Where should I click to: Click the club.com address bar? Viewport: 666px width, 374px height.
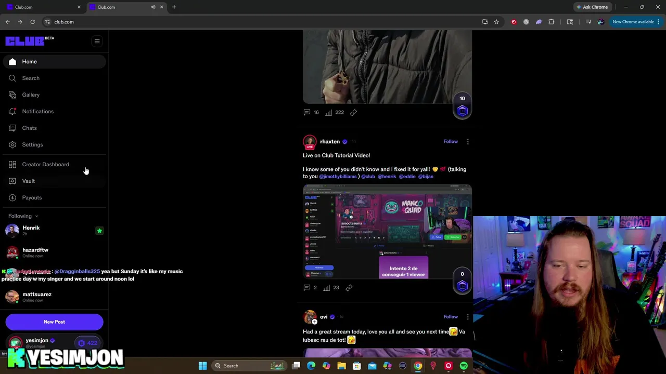pyautogui.click(x=260, y=22)
